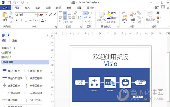Select the Timeline Shapes stencil
Viewport: 170px width, 107px height.
pos(25,62)
